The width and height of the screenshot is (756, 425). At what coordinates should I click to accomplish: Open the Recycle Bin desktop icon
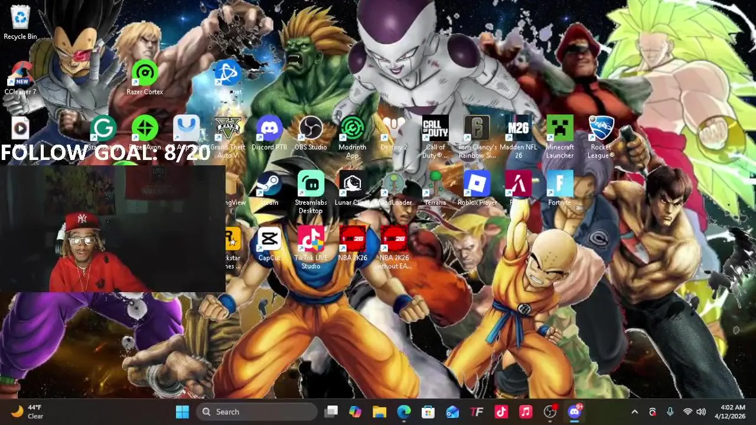coord(20,22)
